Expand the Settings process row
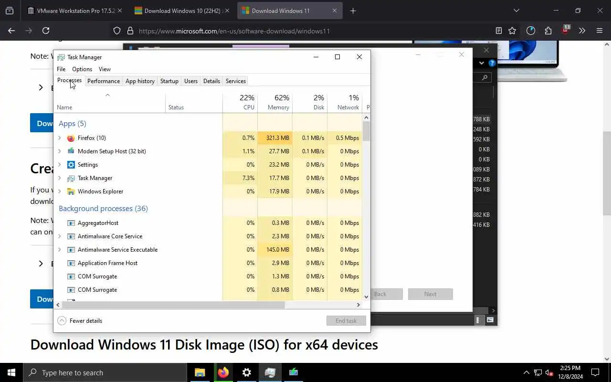The image size is (611, 382). click(59, 165)
